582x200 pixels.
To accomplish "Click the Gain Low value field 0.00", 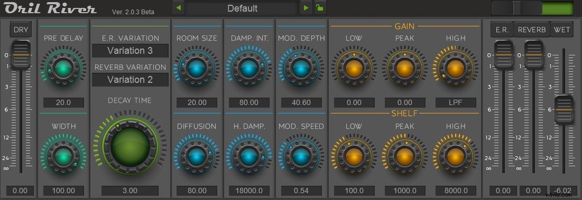I will point(354,102).
